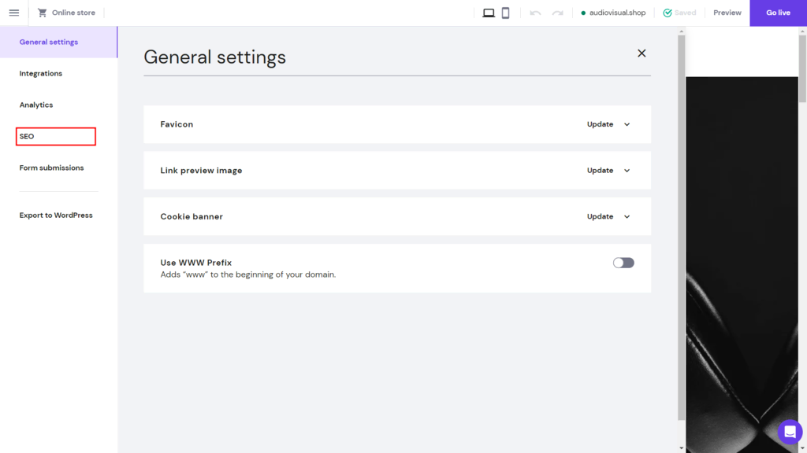
Task: Switch to desktop view icon
Action: point(489,13)
